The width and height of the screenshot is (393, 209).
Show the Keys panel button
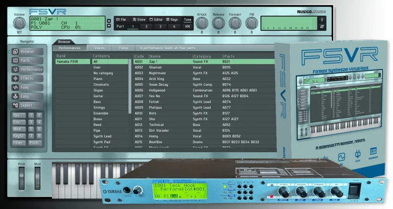point(172,19)
